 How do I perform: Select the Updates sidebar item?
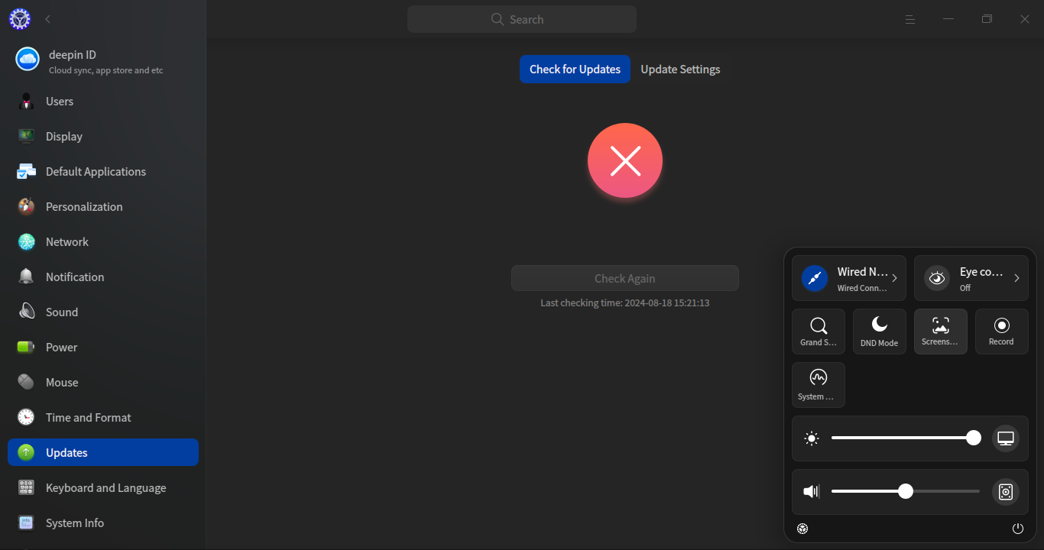pyautogui.click(x=103, y=452)
